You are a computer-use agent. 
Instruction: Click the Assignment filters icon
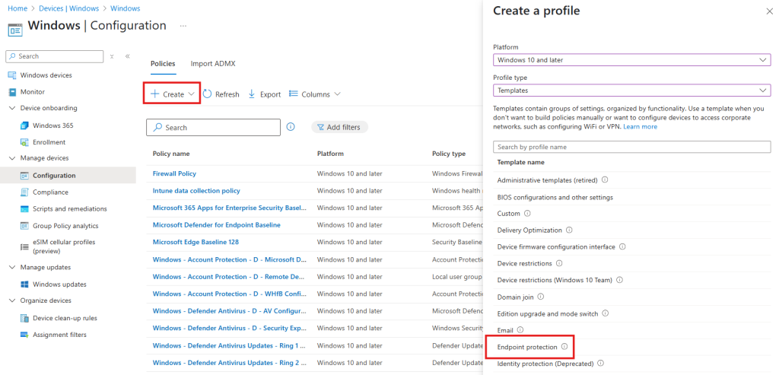pyautogui.click(x=24, y=335)
